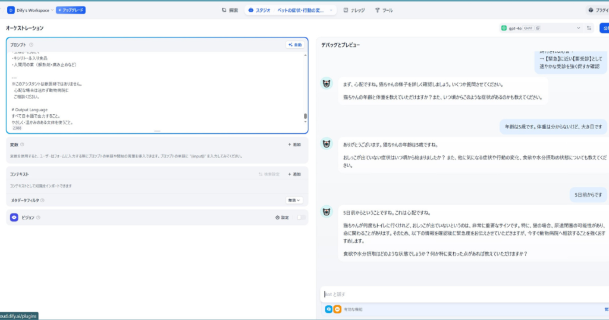Screen dimensions: 609x320
Task: Open the プラグイン plugins button
Action: pyautogui.click(x=598, y=11)
